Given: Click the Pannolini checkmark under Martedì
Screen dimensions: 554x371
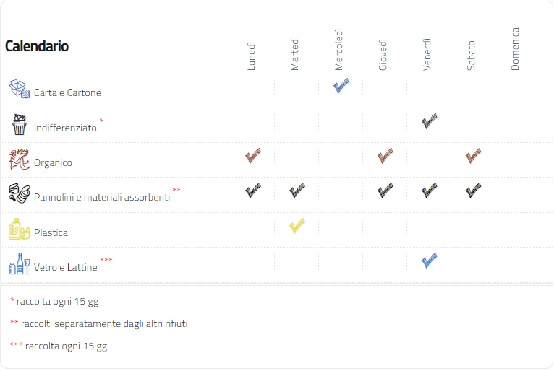Looking at the screenshot, I should coord(297,191).
